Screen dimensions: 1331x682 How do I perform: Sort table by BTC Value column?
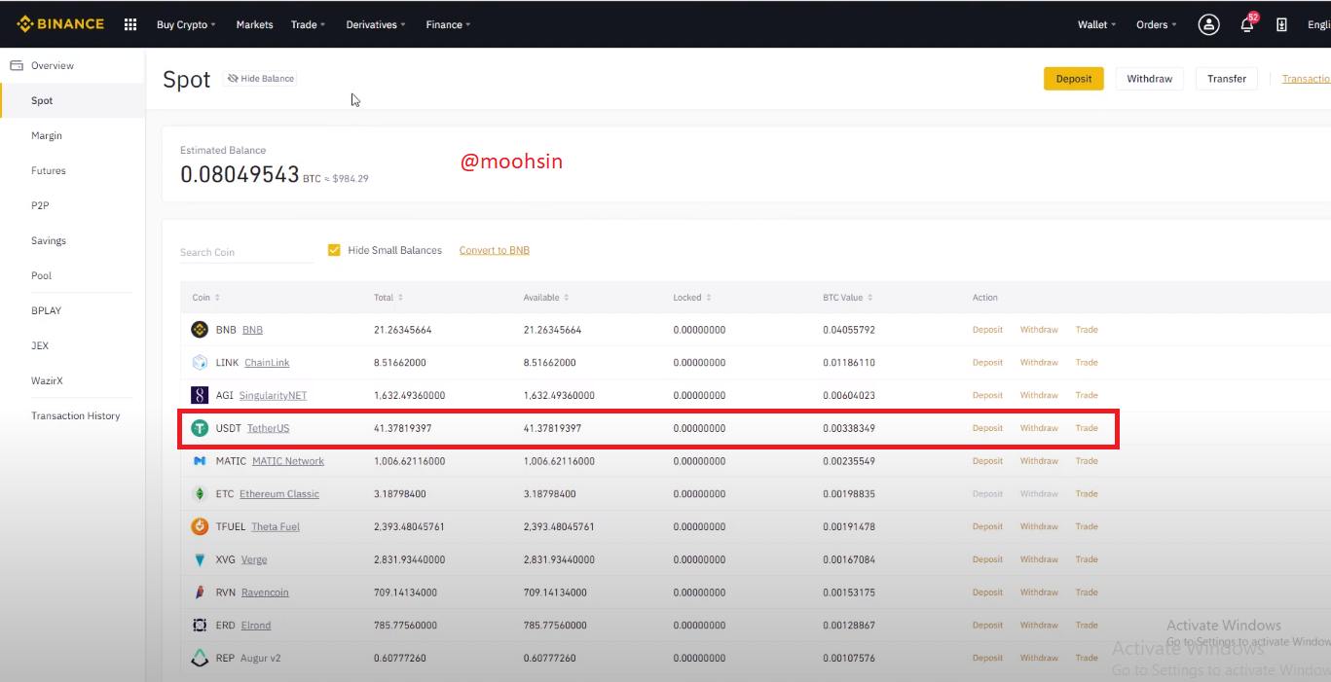tap(848, 298)
